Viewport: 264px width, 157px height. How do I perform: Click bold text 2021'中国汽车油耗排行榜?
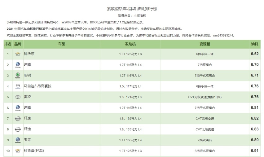(24, 29)
